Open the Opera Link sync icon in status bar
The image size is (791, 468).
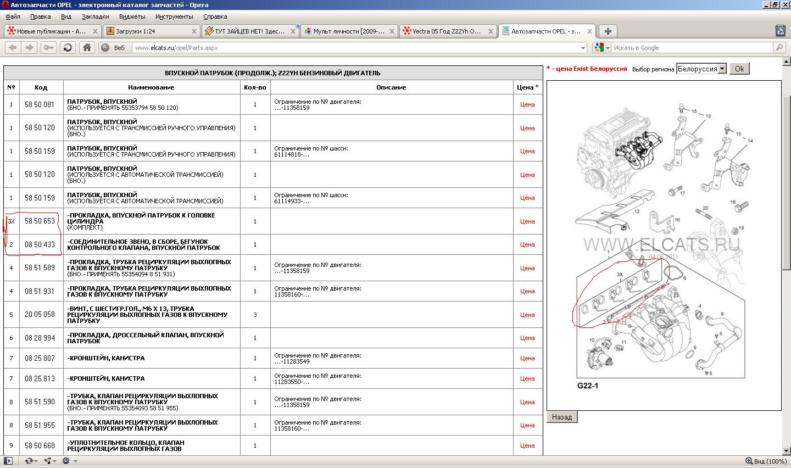click(x=29, y=461)
